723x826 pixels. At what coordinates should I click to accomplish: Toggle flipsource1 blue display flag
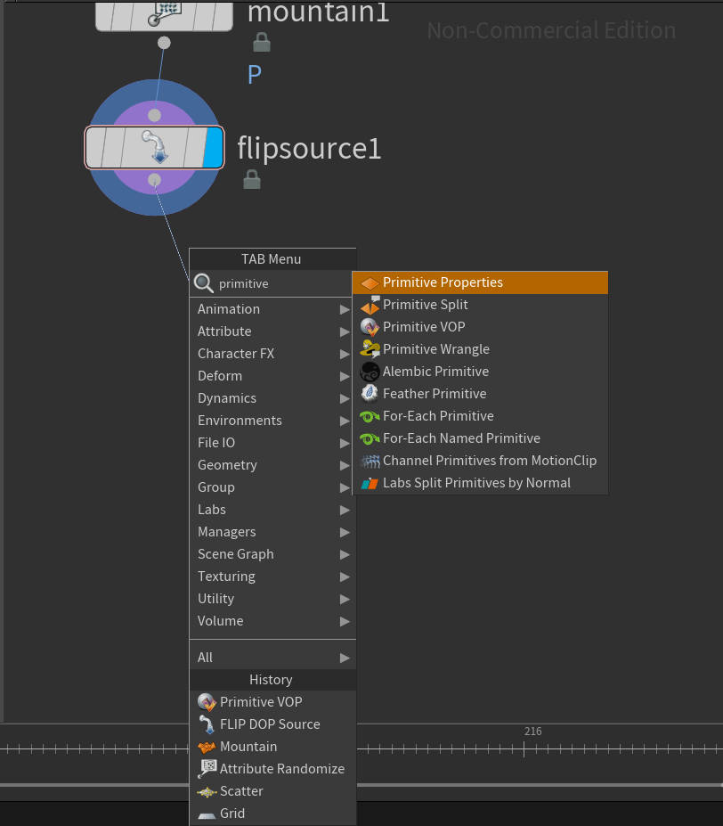tap(214, 148)
